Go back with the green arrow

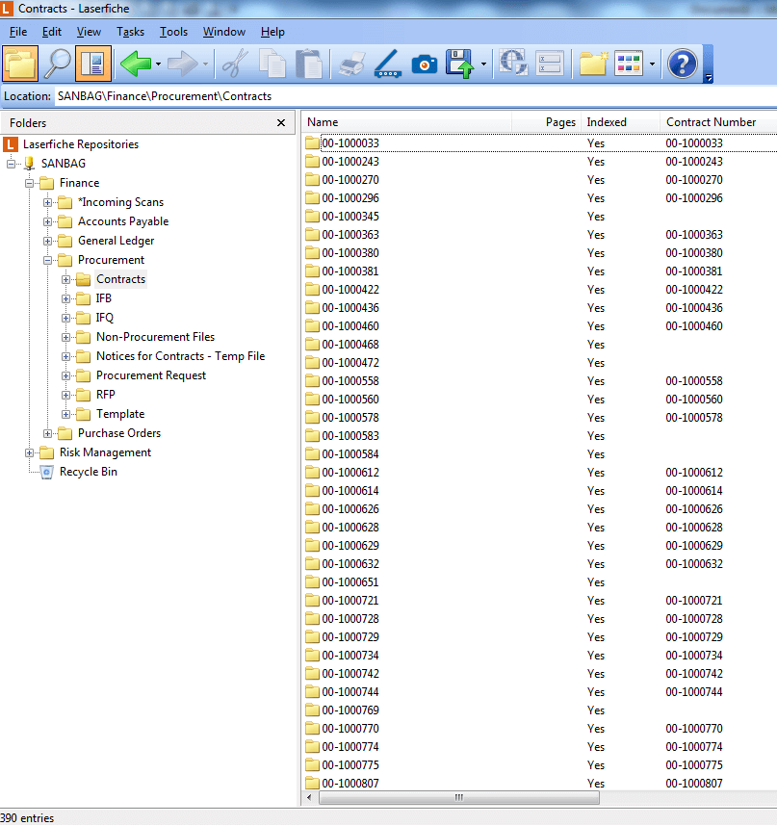(x=136, y=64)
